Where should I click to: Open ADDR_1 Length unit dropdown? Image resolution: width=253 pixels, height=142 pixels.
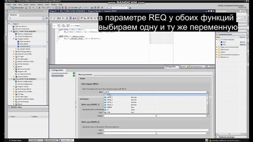(207, 116)
